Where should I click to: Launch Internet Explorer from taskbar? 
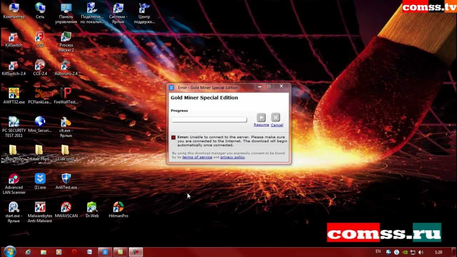click(29, 252)
